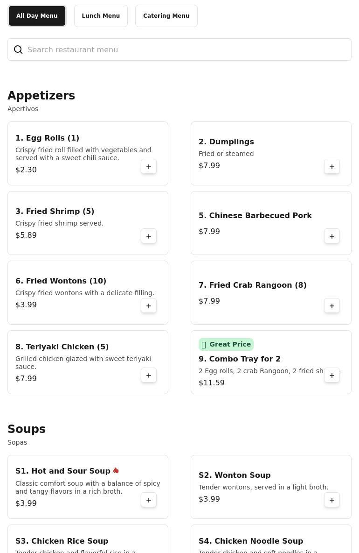This screenshot has width=359, height=553.
Task: Focus the Search restaurant menu field
Action: click(186, 50)
